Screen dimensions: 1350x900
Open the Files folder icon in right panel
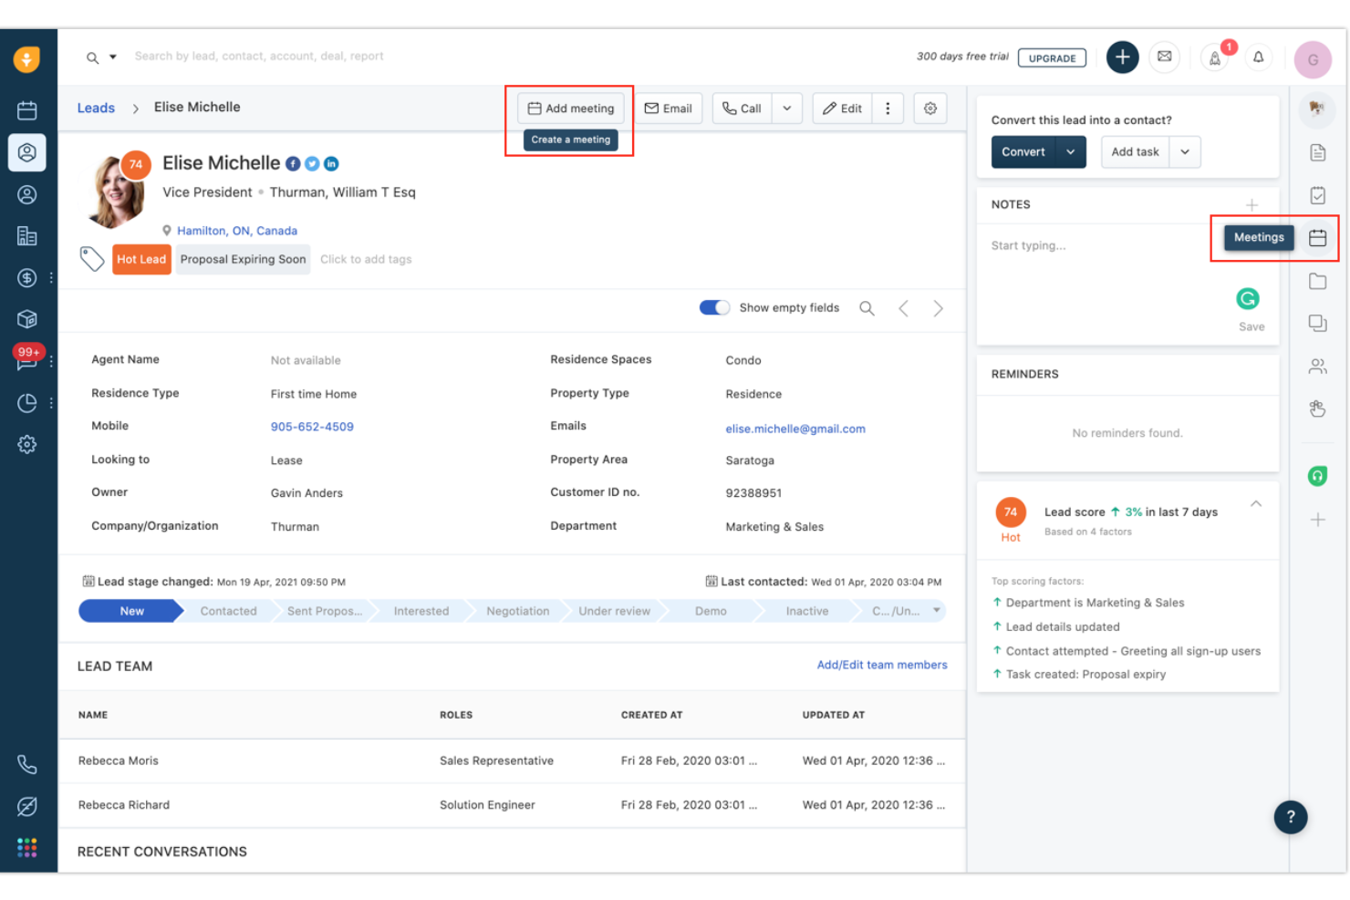point(1317,281)
